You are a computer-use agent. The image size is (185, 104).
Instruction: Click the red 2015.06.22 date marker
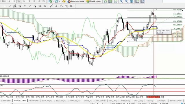(153, 97)
